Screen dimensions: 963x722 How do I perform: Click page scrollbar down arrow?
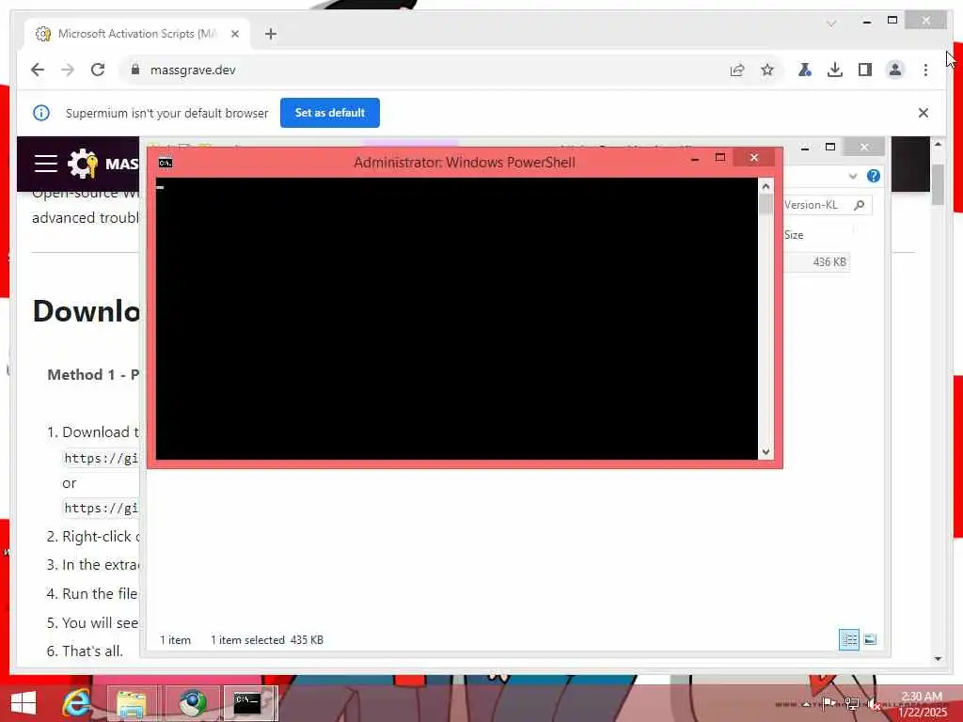tap(938, 659)
